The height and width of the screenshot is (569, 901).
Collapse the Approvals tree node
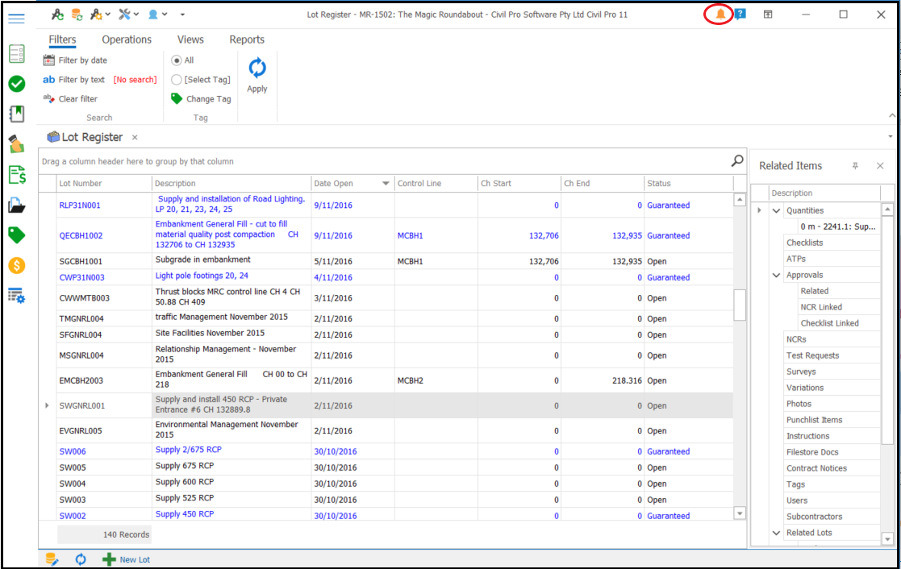(776, 275)
